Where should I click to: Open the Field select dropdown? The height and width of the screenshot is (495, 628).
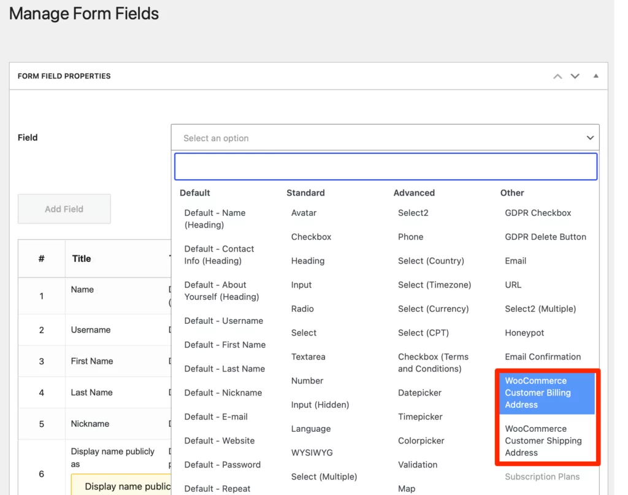pos(385,138)
